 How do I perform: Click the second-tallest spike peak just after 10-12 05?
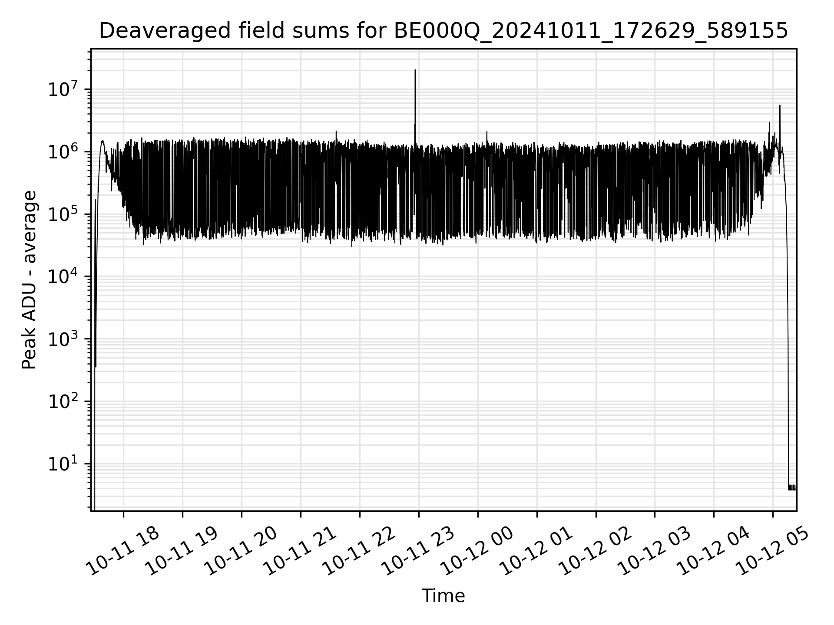click(x=780, y=105)
